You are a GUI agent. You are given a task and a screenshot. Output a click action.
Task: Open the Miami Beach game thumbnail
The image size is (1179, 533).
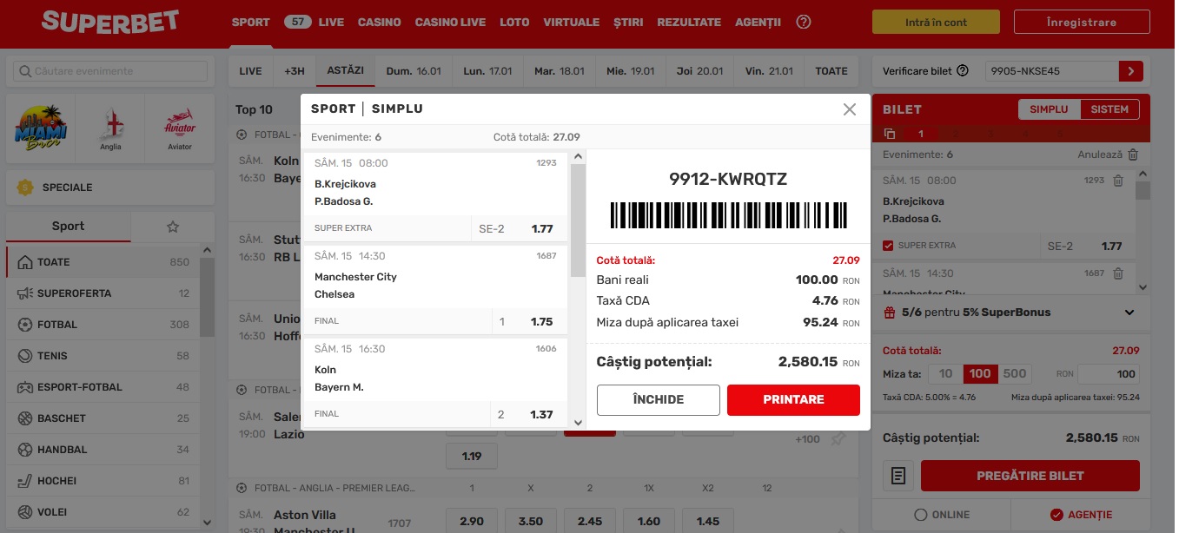pos(40,128)
